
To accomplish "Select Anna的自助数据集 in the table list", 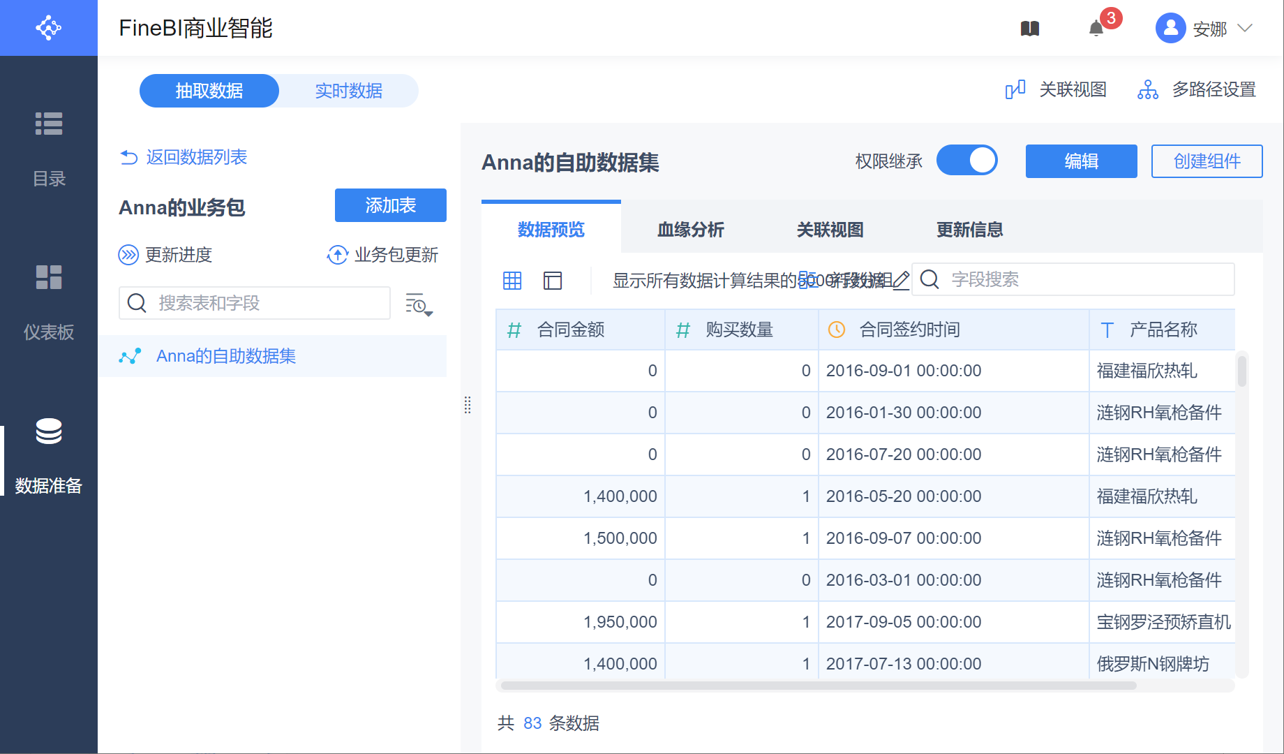I will point(272,356).
